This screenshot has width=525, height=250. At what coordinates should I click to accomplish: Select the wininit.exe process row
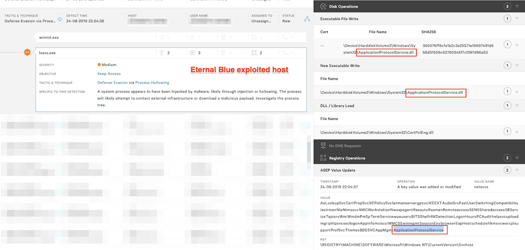[x=49, y=38]
